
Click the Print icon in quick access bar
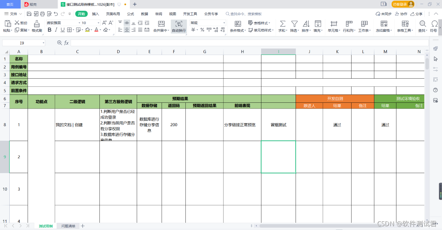pos(42,14)
